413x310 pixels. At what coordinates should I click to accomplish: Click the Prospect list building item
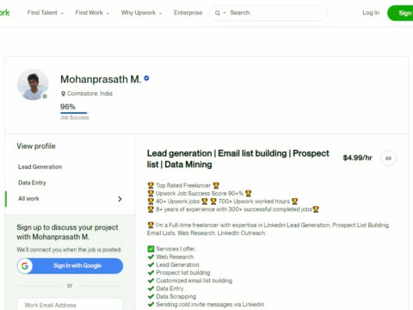point(183,273)
